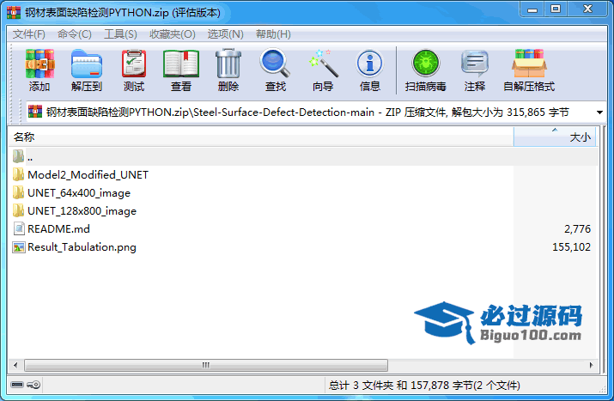Show archive 信息 (Info) icon
Screen dimensions: 614x401
point(369,63)
